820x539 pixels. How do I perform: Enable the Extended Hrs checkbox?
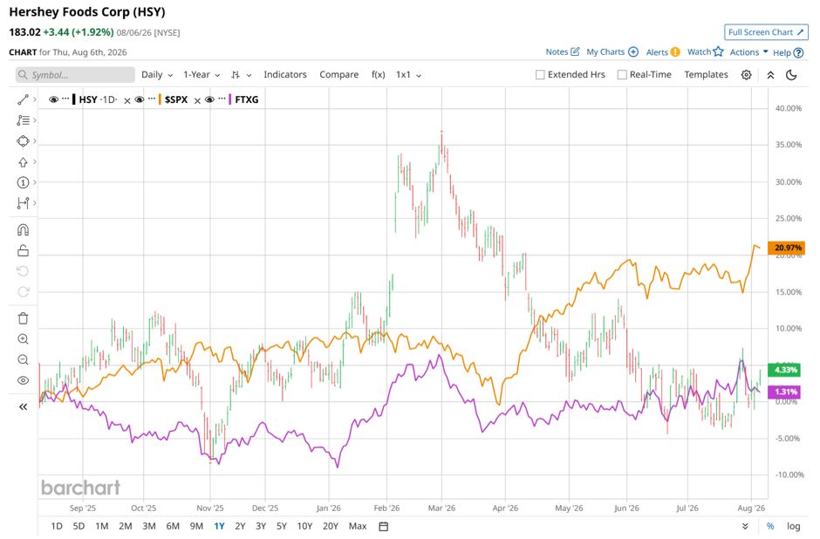point(540,75)
